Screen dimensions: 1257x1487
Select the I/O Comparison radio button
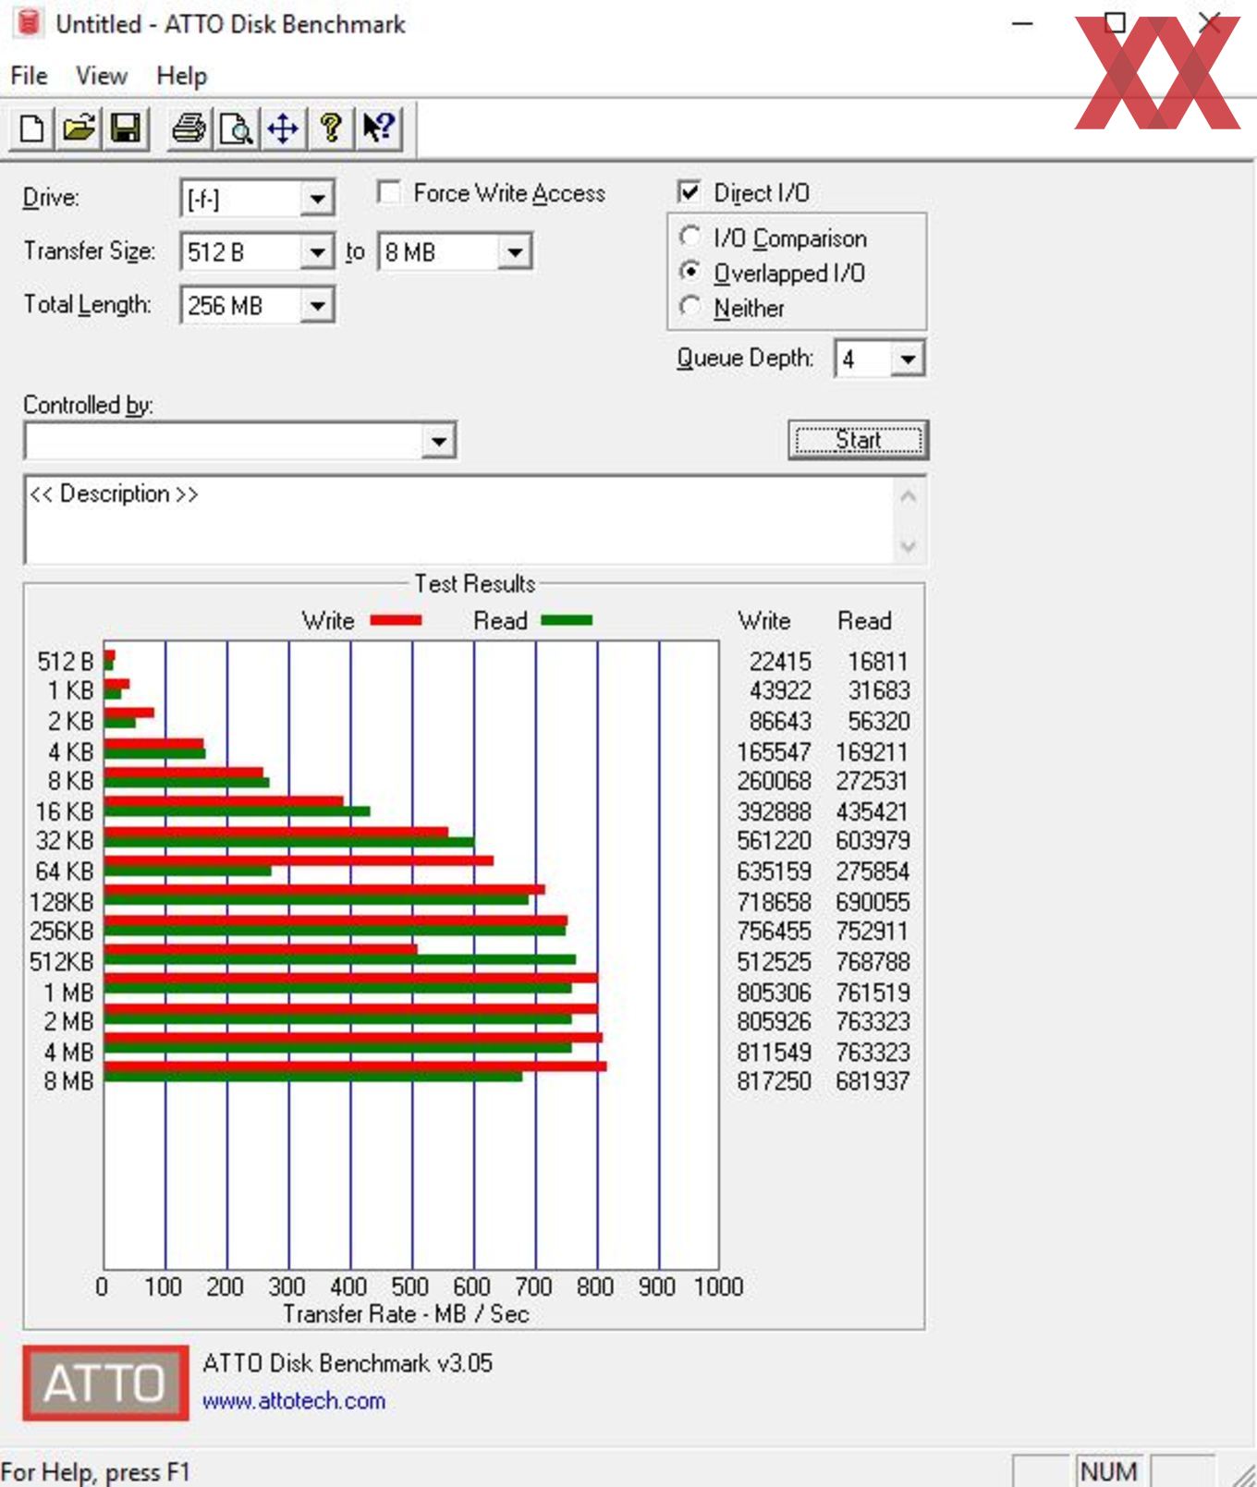pos(690,237)
